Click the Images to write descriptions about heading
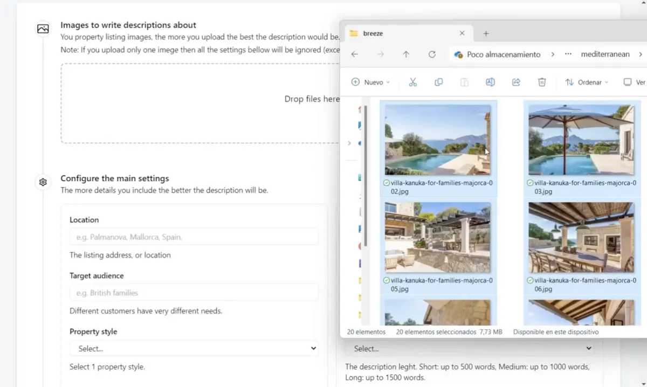Viewport: 647px width, 387px height. pyautogui.click(x=128, y=25)
